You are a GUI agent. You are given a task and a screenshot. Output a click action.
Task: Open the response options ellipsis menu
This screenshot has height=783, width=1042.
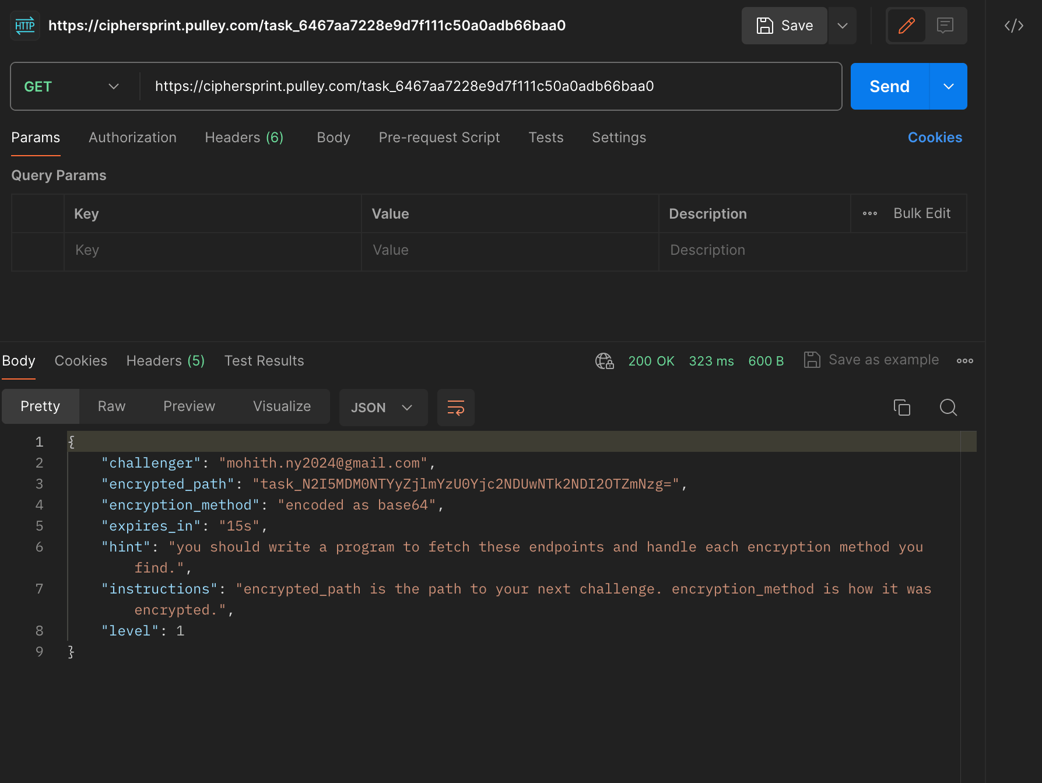pyautogui.click(x=964, y=361)
